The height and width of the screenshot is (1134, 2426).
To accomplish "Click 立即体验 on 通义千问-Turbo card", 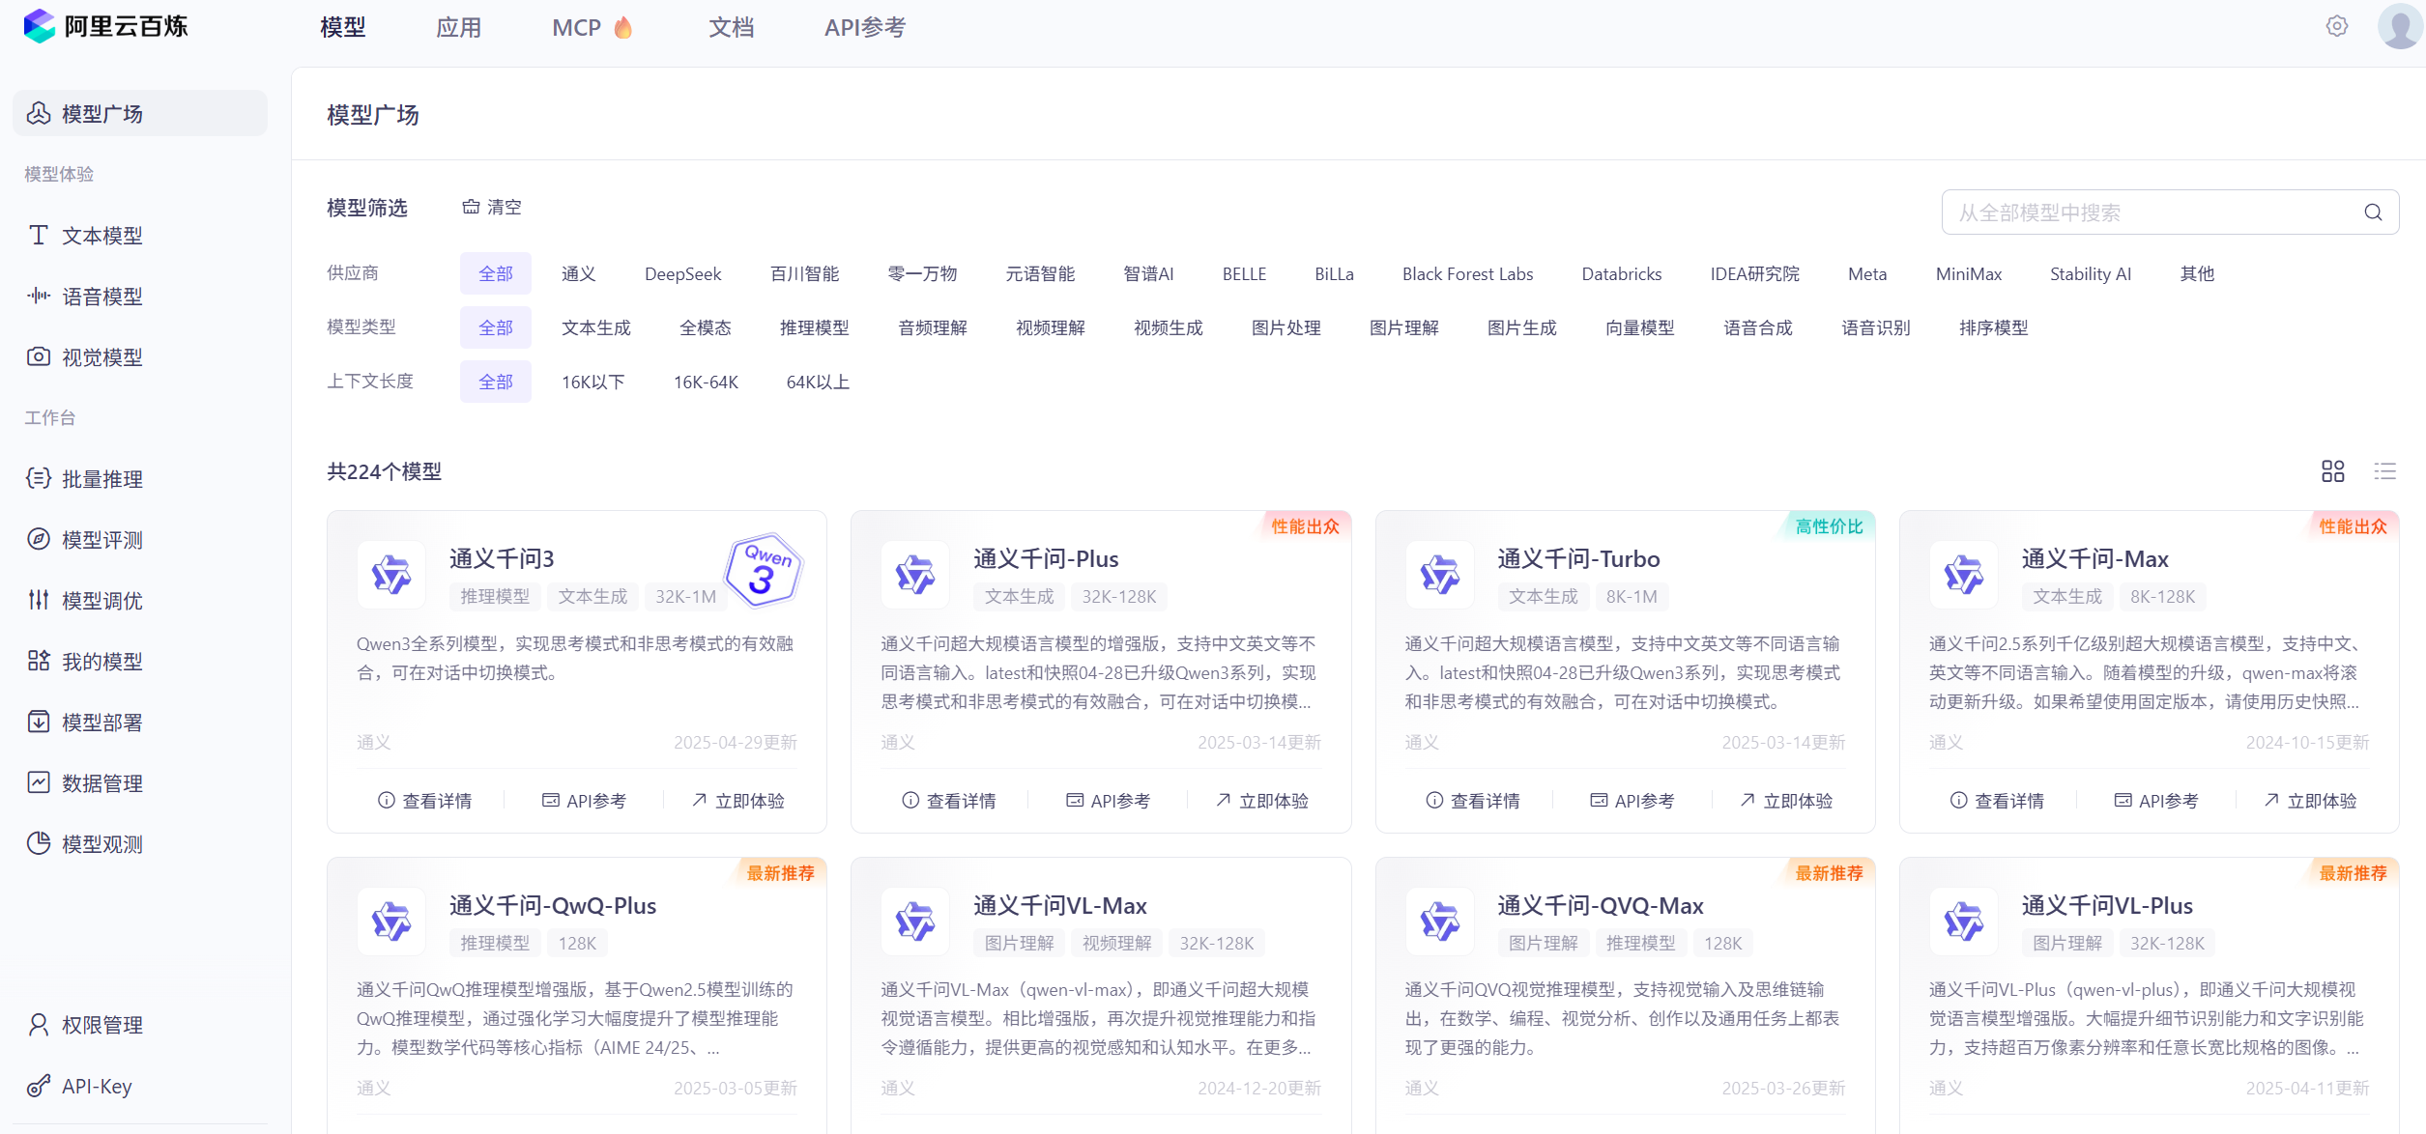I will pyautogui.click(x=1786, y=801).
